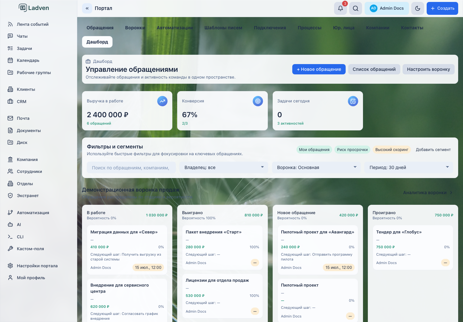Open the Аналитика воронки link
Viewport: 463px width, 322px height.
[428, 193]
